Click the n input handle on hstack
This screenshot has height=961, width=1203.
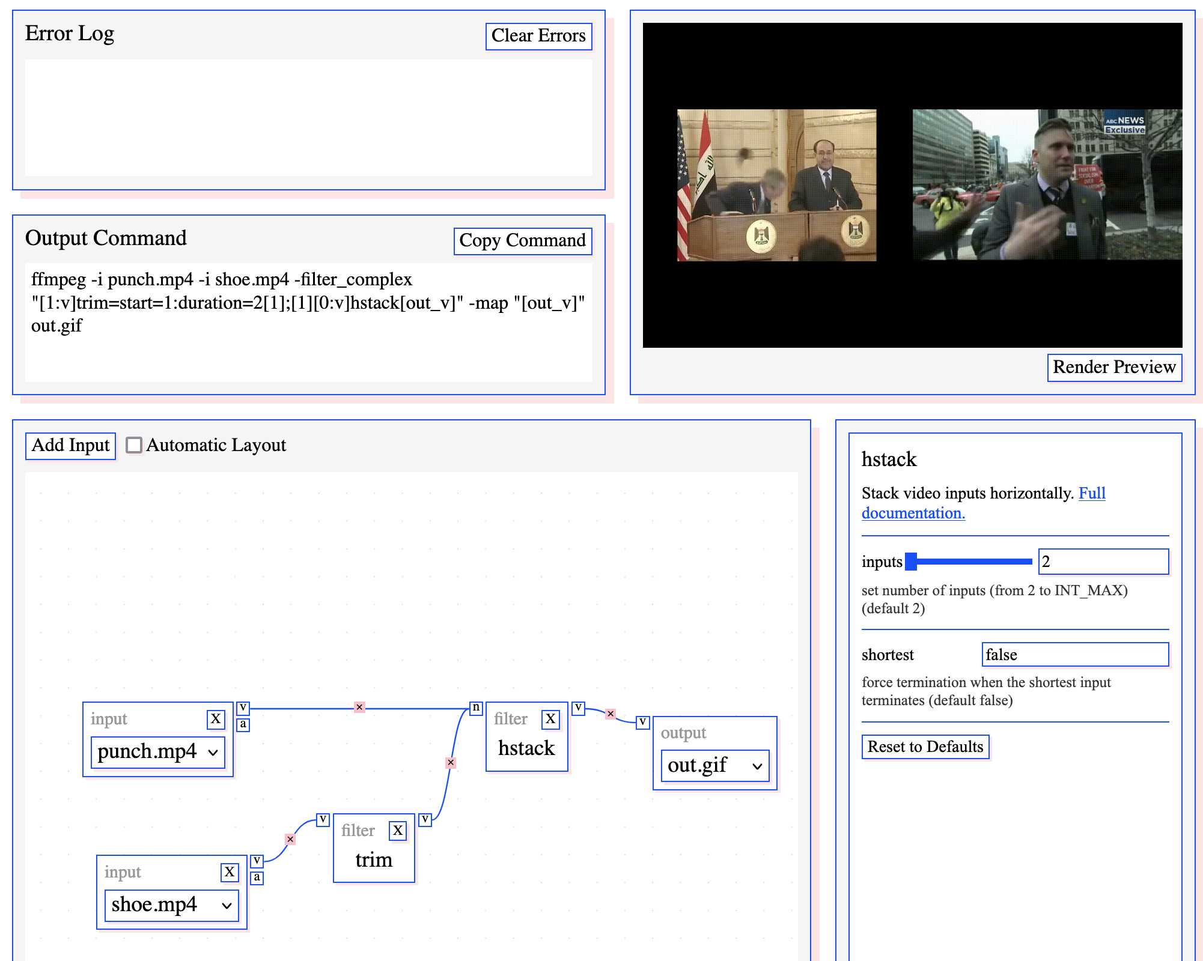click(x=475, y=708)
